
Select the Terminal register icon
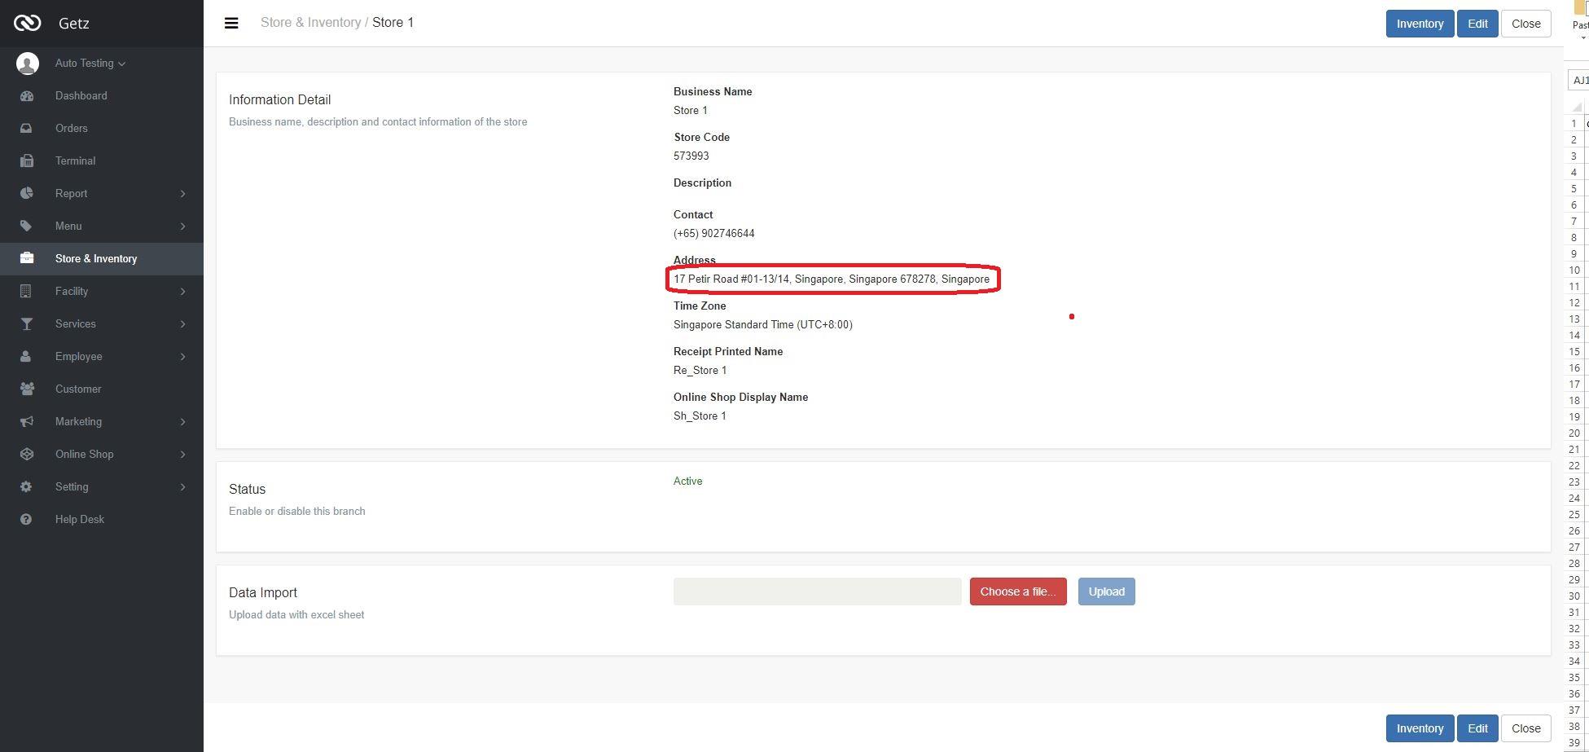point(27,161)
